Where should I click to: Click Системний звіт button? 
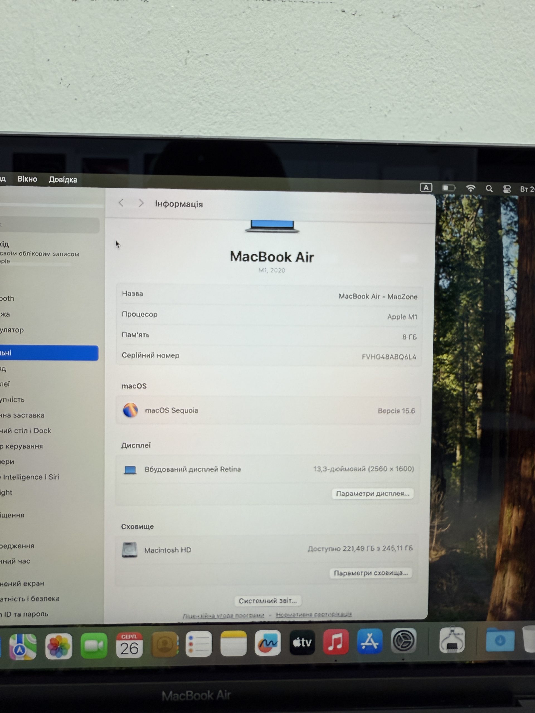tap(268, 600)
